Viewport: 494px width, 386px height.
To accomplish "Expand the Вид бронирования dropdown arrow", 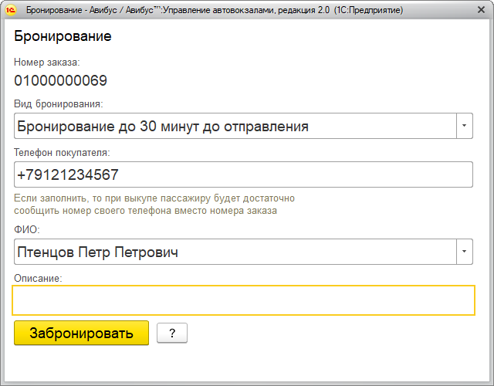I will (x=464, y=126).
